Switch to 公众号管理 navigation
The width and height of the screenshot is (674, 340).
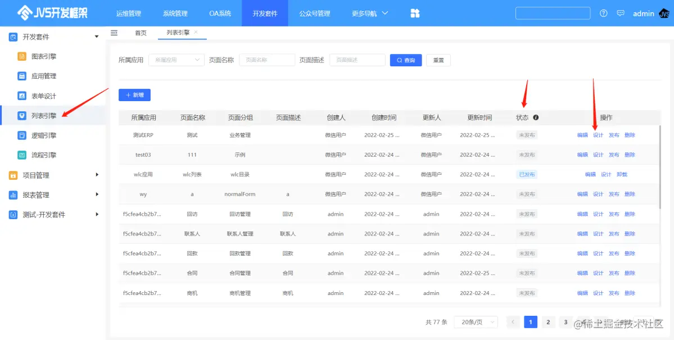point(315,13)
